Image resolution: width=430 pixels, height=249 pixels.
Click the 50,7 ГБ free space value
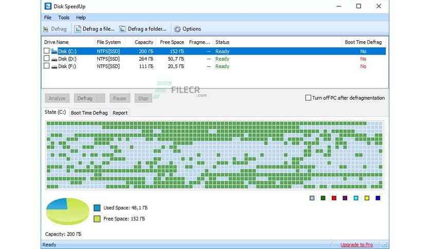(176, 59)
